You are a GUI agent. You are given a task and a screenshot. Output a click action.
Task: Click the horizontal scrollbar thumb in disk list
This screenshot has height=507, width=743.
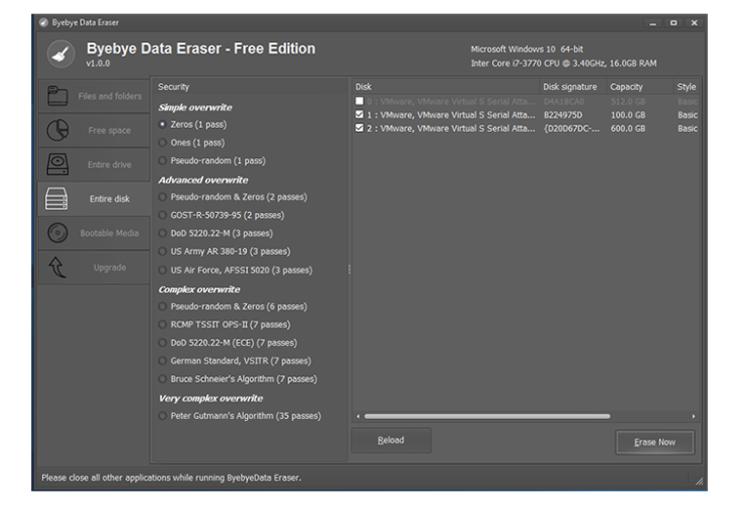487,416
